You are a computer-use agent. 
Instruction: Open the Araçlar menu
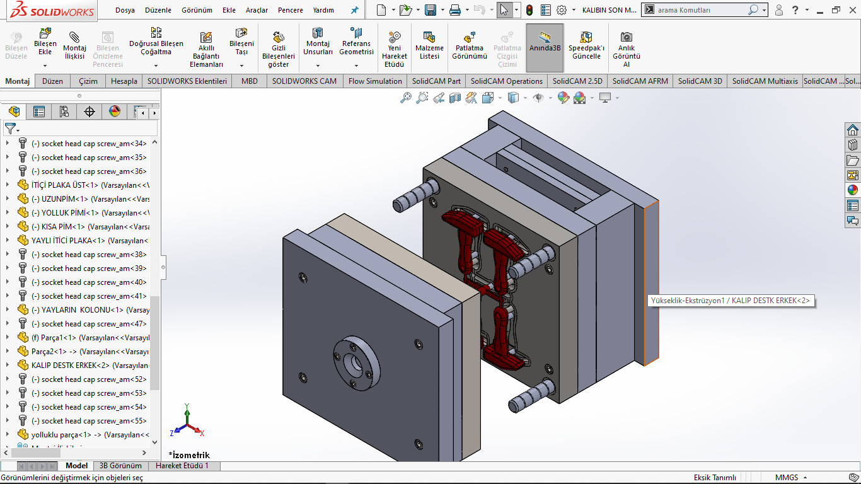257,10
